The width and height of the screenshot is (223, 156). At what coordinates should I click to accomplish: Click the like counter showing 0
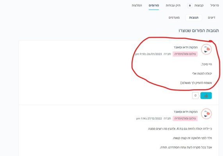coord(195,96)
